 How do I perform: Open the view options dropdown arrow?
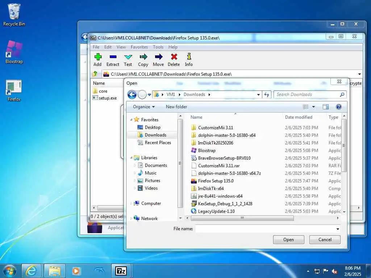(x=313, y=107)
